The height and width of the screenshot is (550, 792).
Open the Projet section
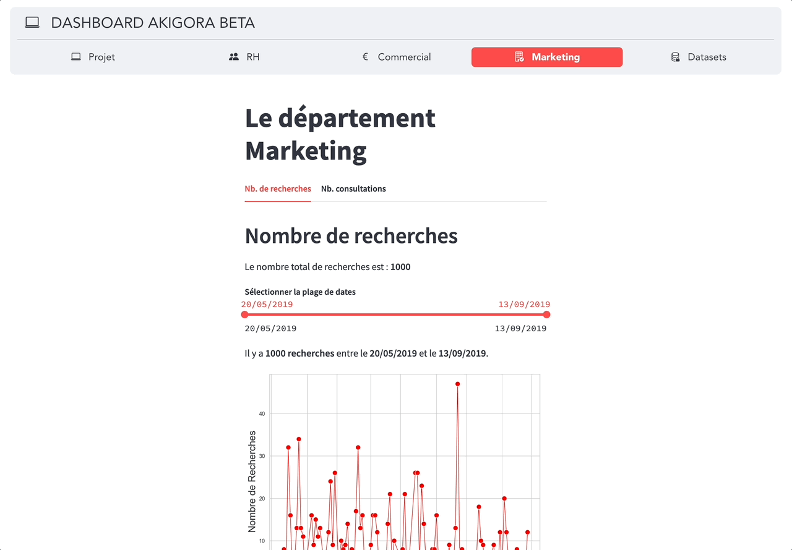[x=93, y=57]
